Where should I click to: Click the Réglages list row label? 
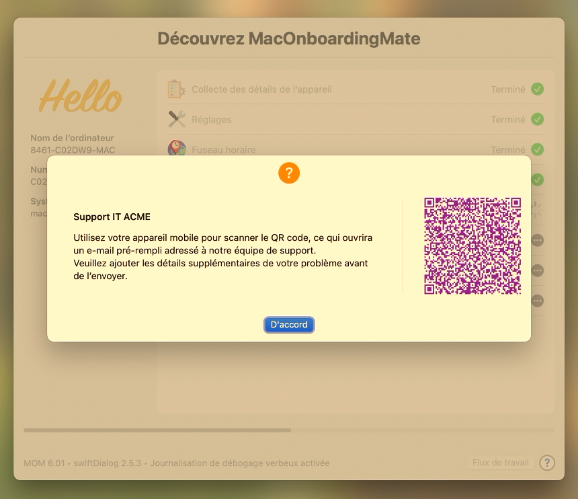(x=211, y=120)
